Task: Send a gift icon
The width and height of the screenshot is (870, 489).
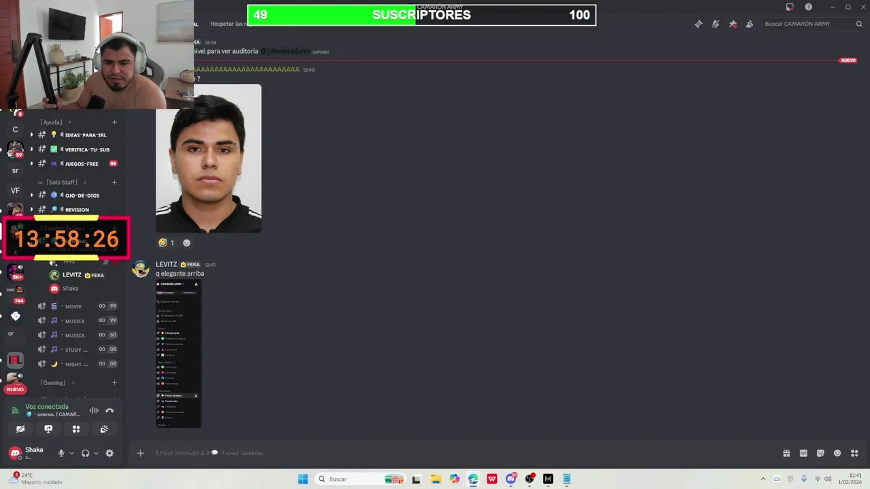Action: [786, 453]
